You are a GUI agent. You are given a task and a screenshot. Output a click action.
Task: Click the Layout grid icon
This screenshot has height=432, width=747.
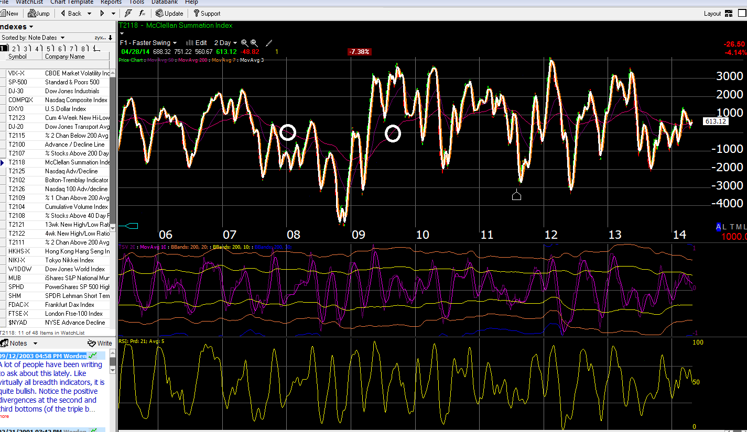point(728,14)
